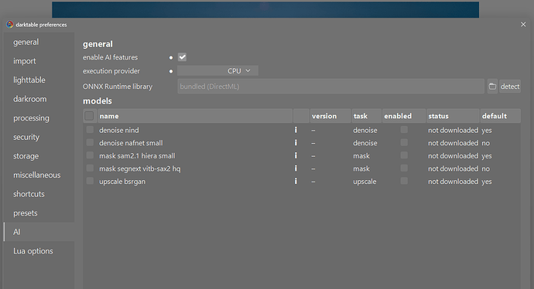Sort models by enabled column
Screen dimensions: 534x289
pos(404,116)
